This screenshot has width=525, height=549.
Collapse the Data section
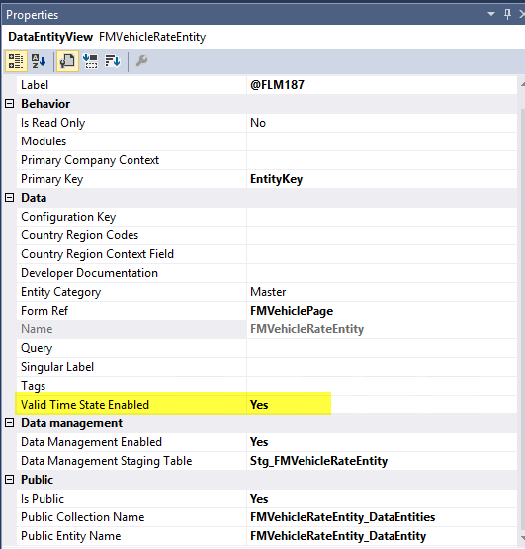click(10, 198)
